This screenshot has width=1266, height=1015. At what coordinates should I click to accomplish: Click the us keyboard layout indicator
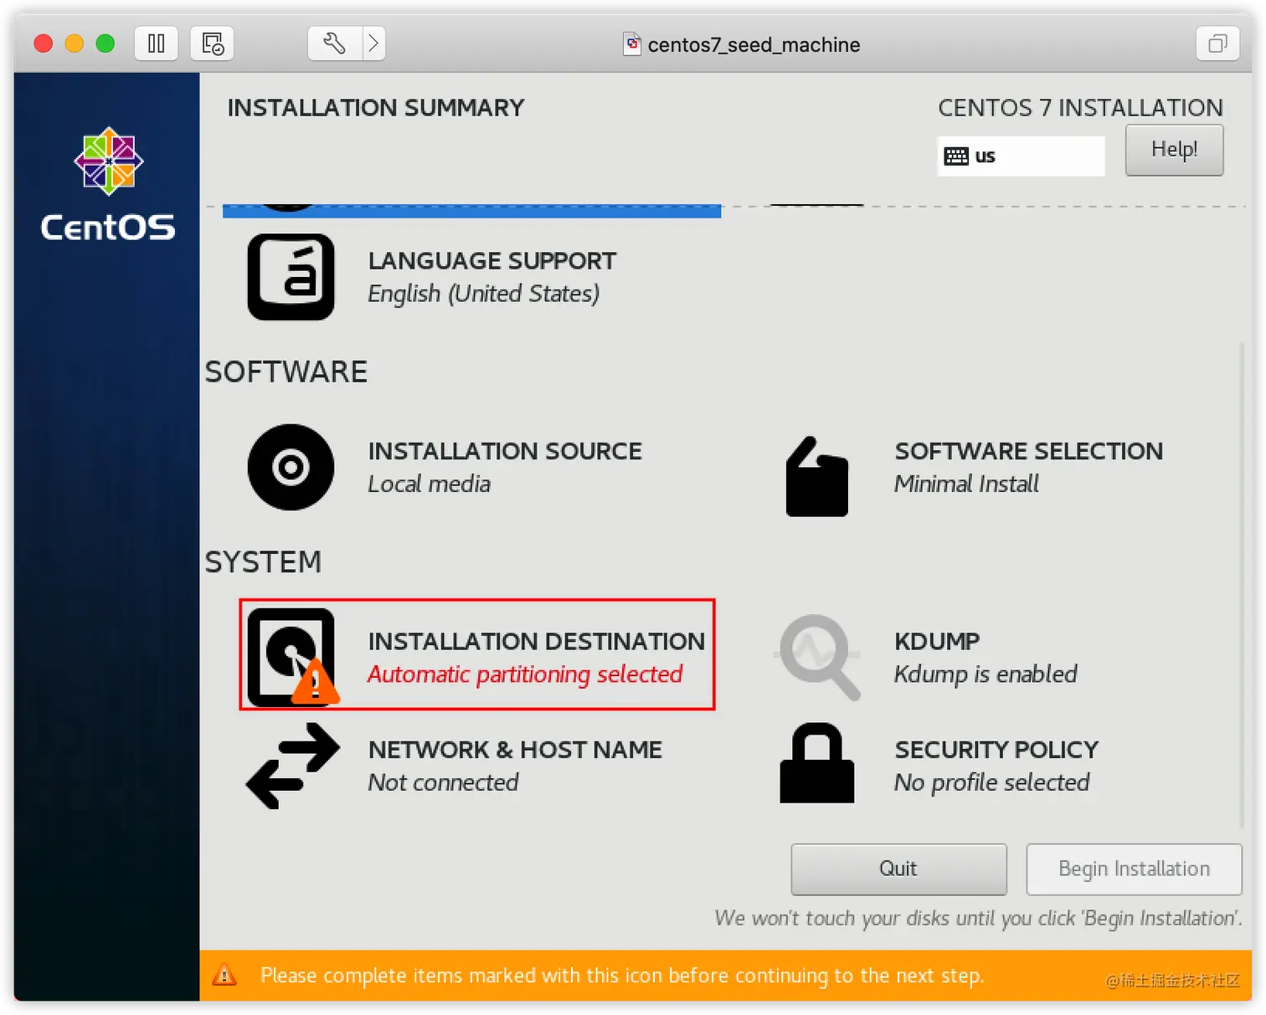click(1021, 156)
